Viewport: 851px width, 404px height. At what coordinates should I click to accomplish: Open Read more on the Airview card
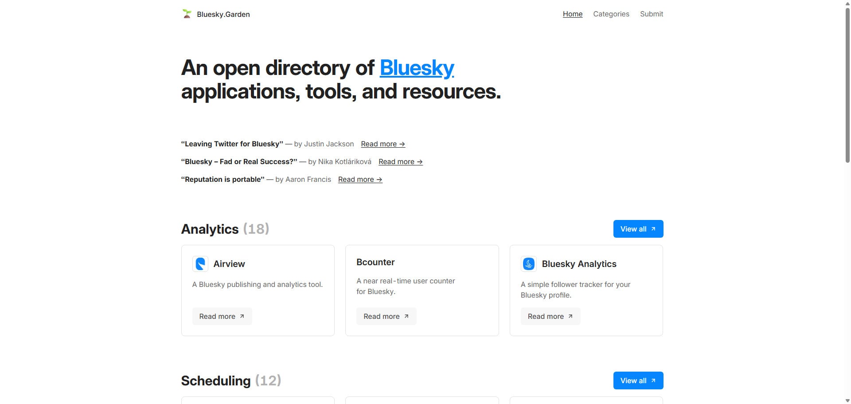pyautogui.click(x=222, y=316)
